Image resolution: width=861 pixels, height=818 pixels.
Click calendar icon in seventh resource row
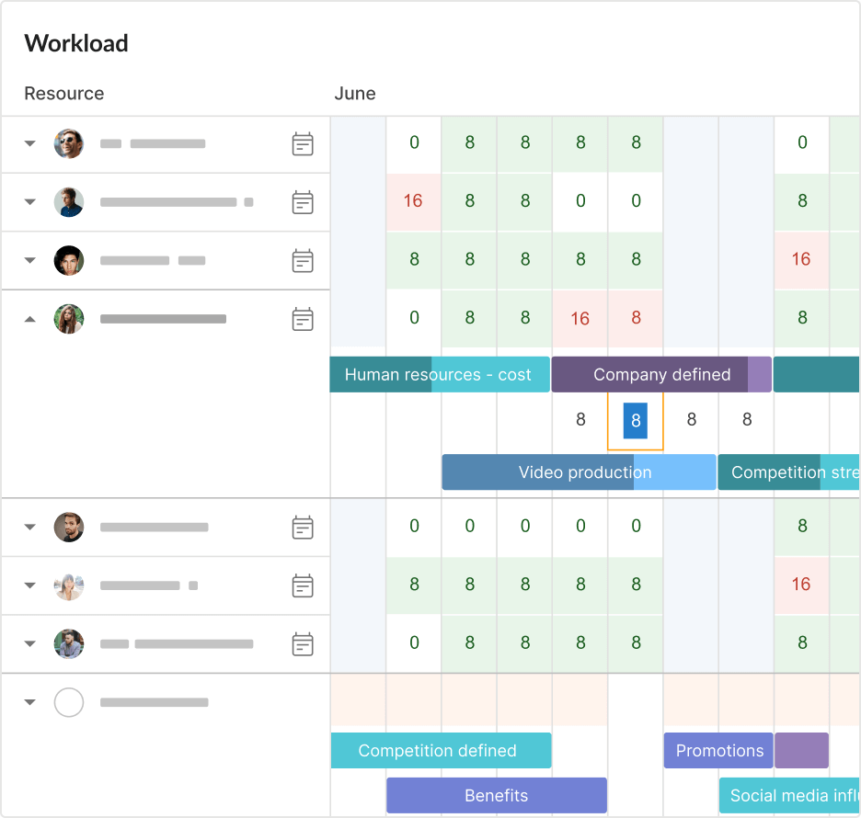303,644
